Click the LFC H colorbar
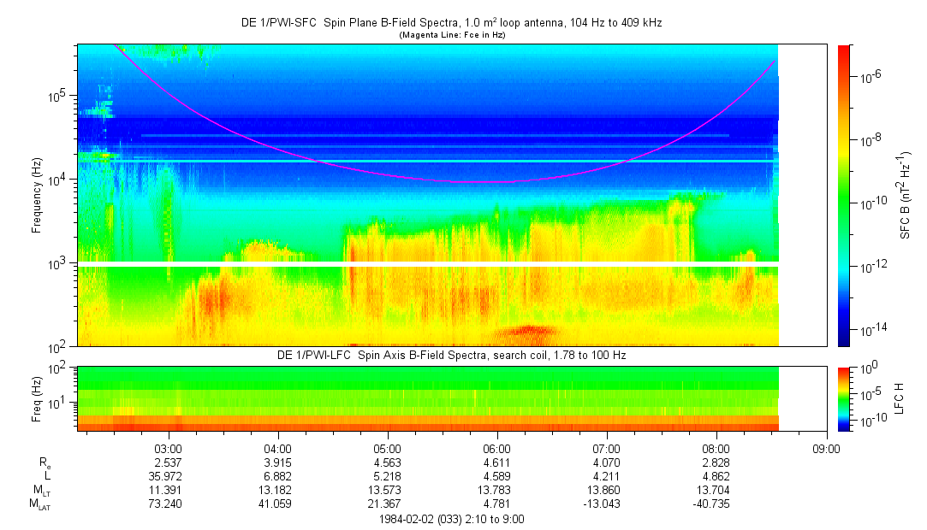 (x=844, y=398)
